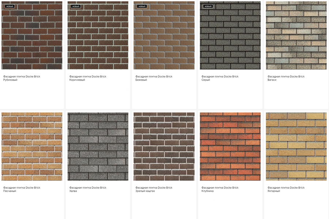
Task: Click the Docke Brick Вагаси title link
Action: pos(286,78)
